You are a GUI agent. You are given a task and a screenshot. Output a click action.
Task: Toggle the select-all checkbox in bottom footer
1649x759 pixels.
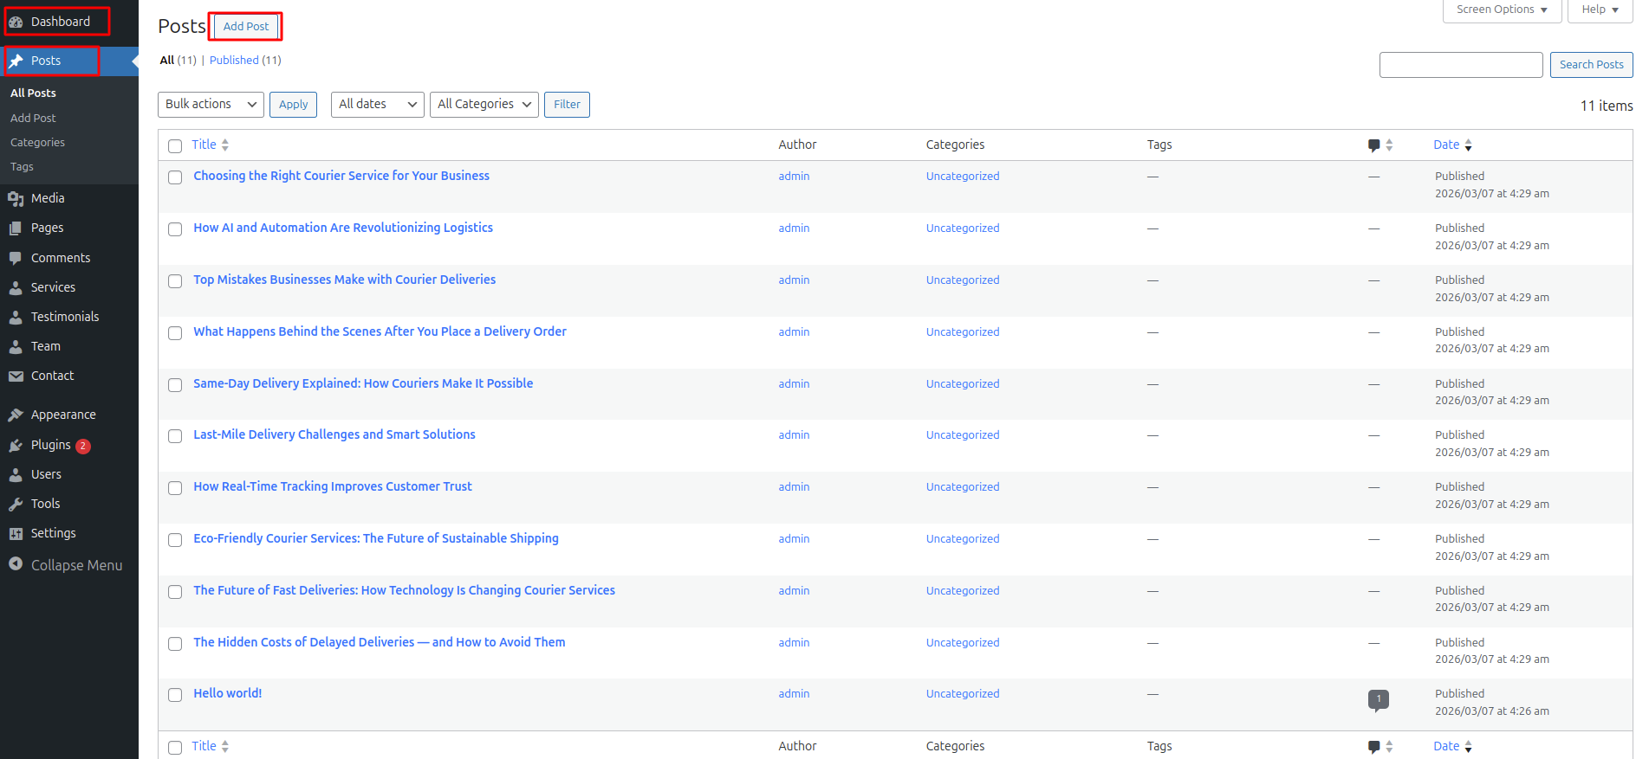click(175, 748)
